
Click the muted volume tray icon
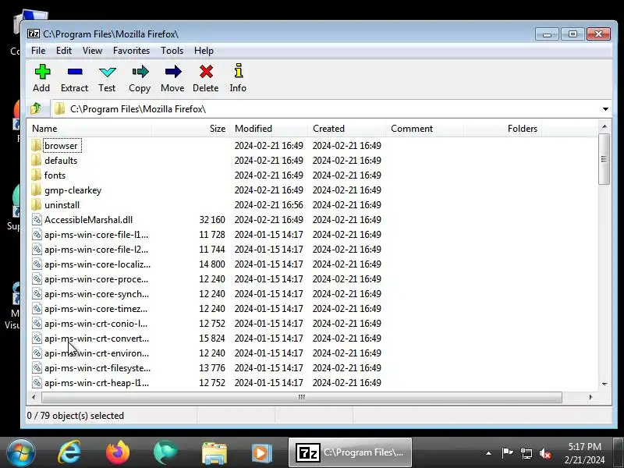click(x=544, y=453)
